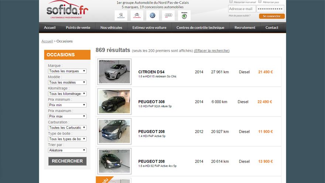Viewport: 325px width, 183px height.
Task: Open the Carburation dropdown
Action: tap(67, 128)
